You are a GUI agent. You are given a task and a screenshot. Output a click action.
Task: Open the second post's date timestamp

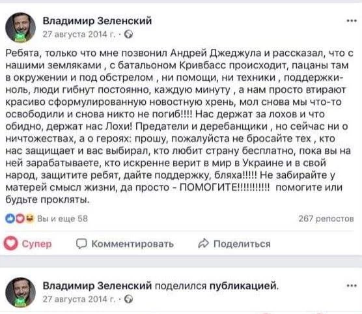[x=79, y=299]
